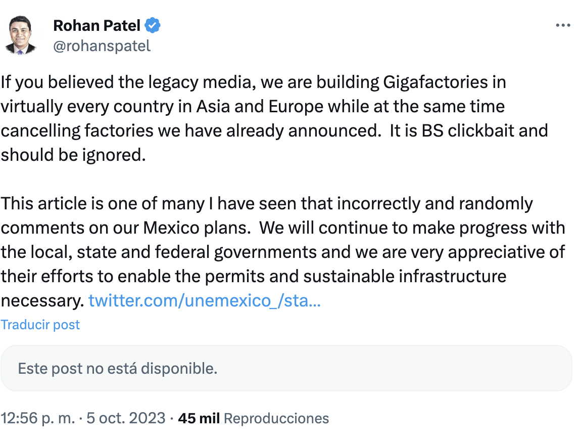
Task: Click Traducir post to translate
Action: [x=40, y=325]
